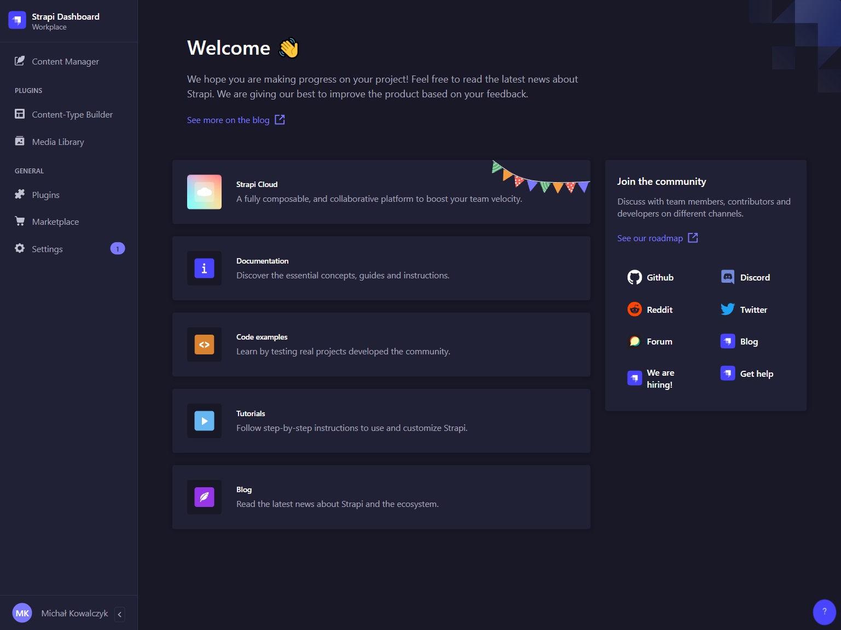Click the Workplace subtitle text
The width and height of the screenshot is (841, 630).
coord(49,27)
